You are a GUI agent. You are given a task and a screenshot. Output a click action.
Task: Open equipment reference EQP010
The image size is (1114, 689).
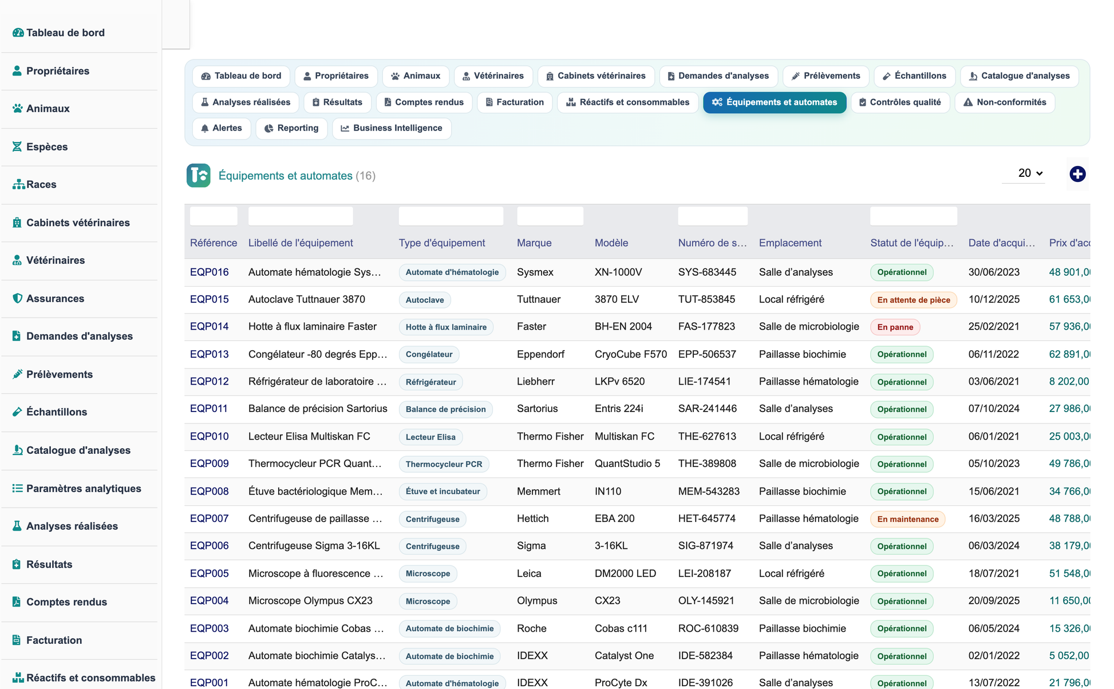(209, 437)
